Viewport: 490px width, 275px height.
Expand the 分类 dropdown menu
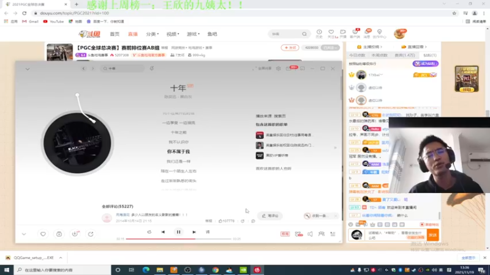point(153,34)
